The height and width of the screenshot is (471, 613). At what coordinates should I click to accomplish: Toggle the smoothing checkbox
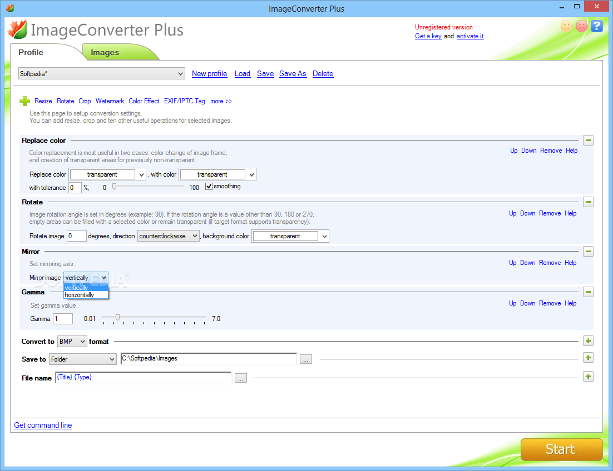209,186
